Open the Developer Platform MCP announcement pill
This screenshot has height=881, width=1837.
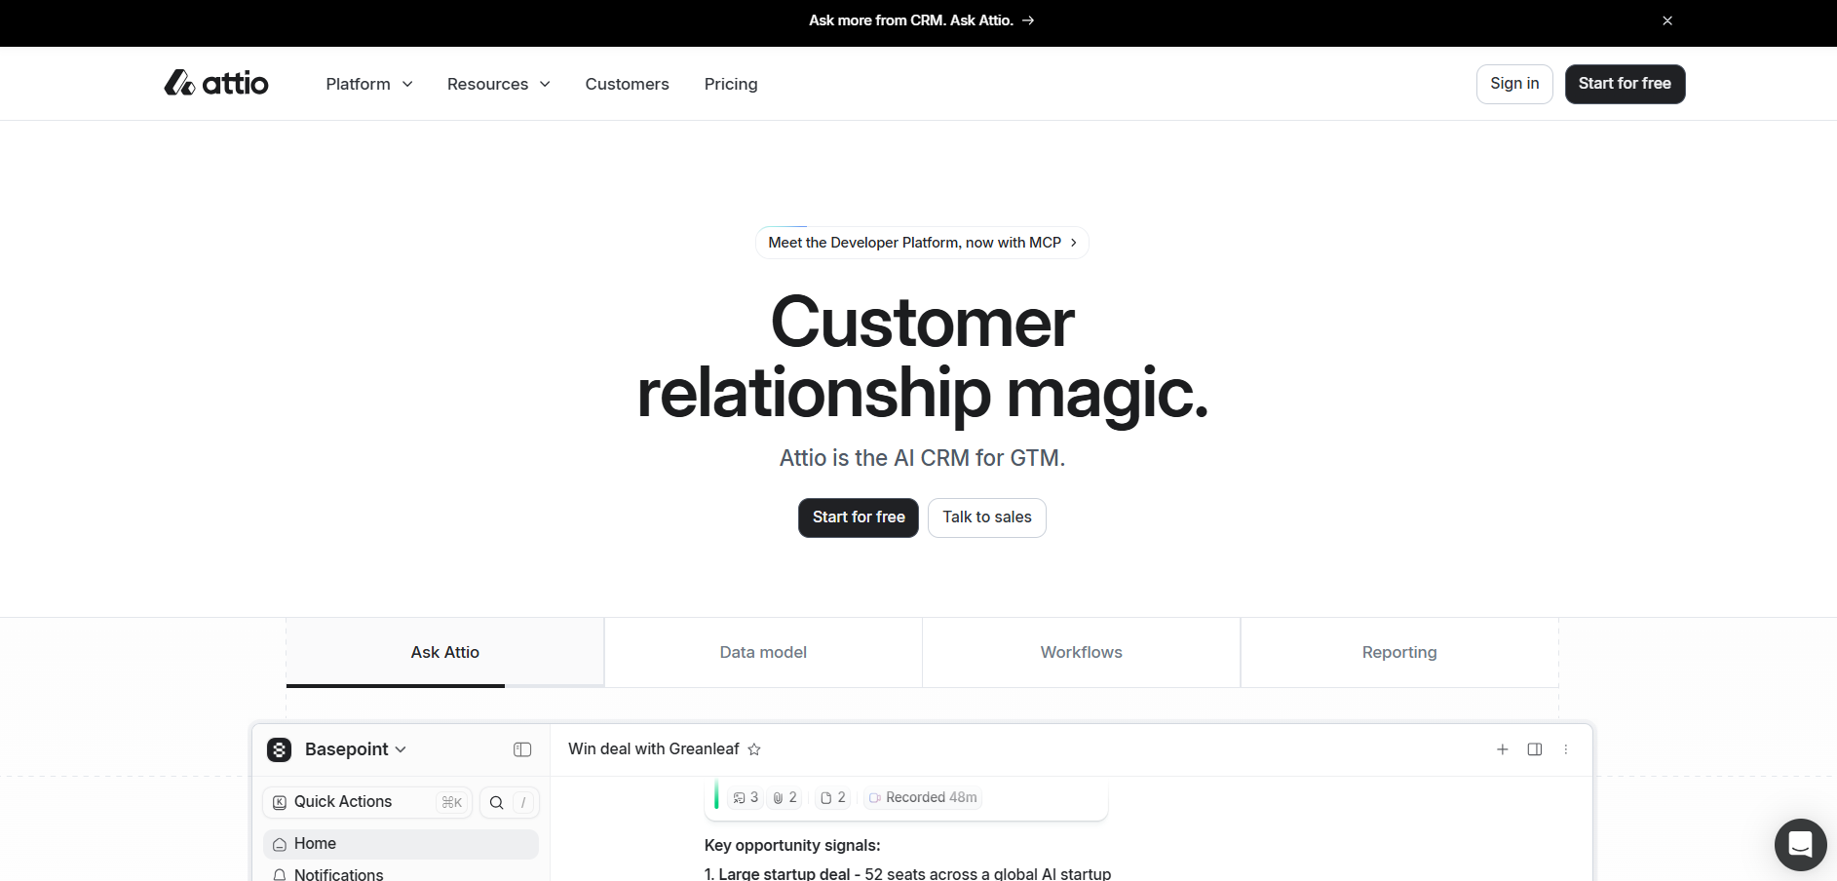pos(922,243)
